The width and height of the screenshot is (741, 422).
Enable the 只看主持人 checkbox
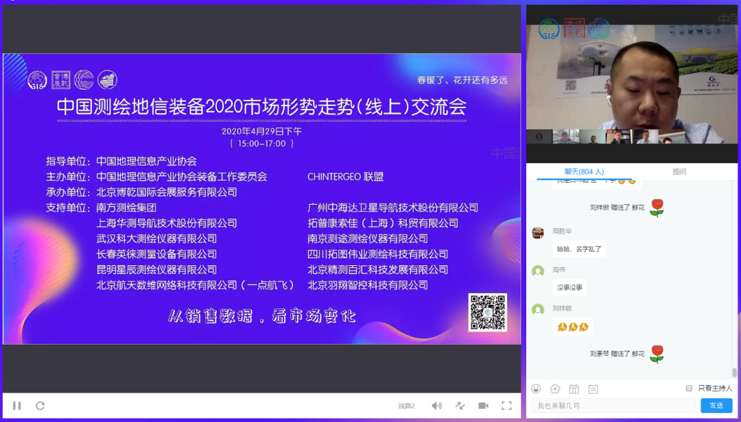pos(689,388)
